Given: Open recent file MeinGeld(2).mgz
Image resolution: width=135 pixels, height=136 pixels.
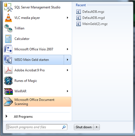Looking at the screenshot, I should 95,24.
